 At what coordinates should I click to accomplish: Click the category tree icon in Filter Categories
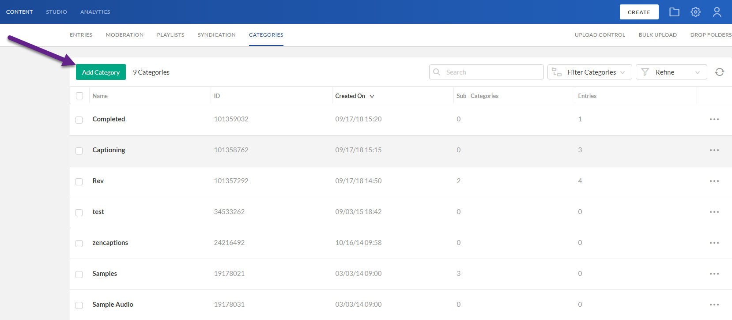click(557, 72)
